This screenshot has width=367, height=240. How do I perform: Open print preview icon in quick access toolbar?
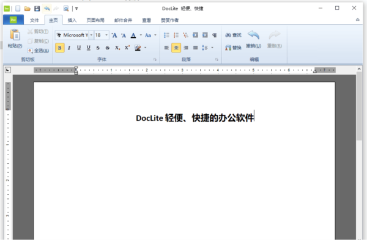pos(66,9)
